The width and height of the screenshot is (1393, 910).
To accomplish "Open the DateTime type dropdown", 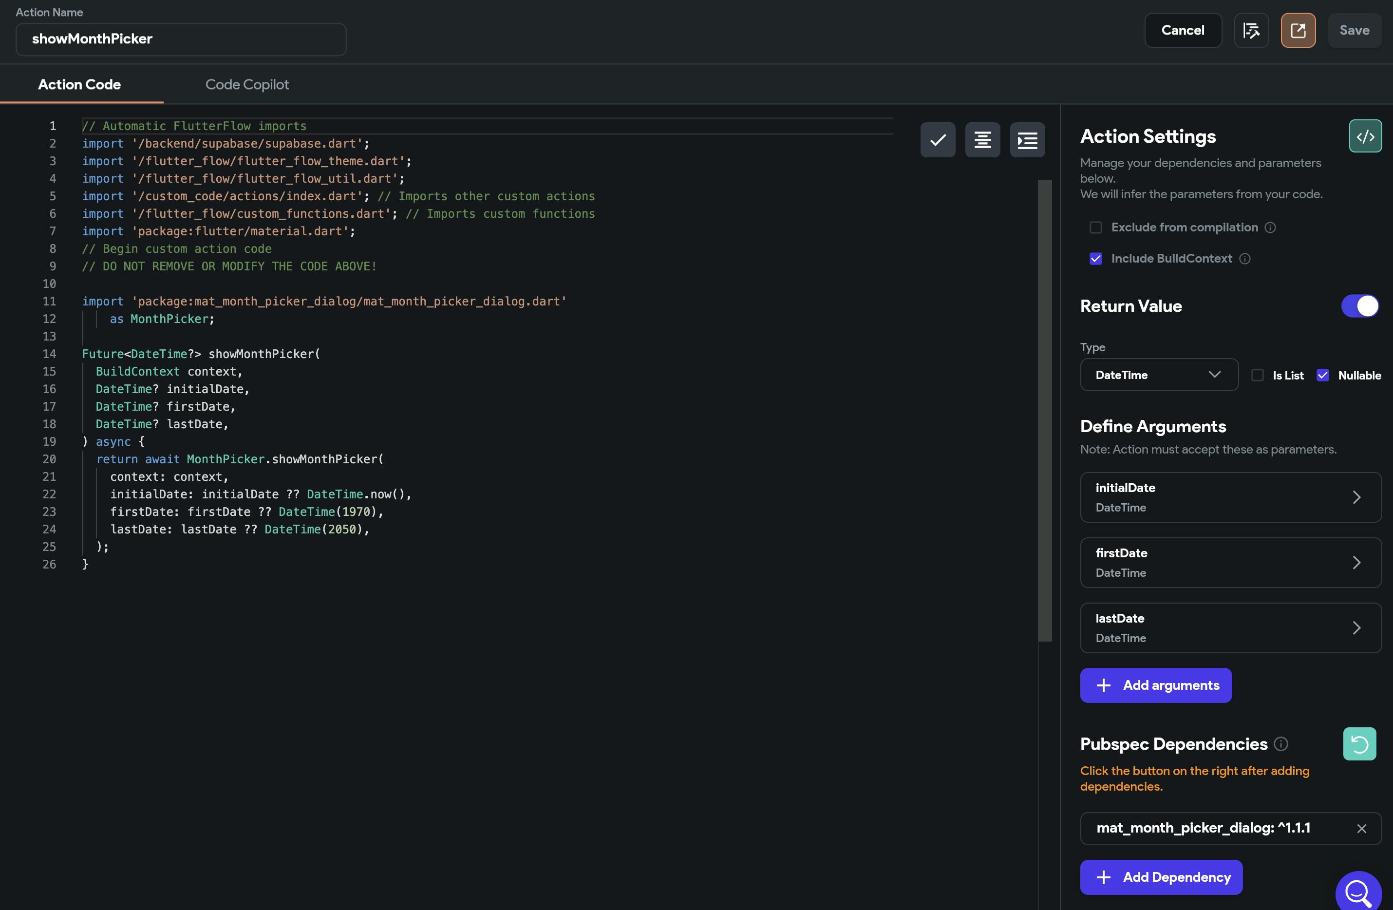I will (x=1159, y=375).
